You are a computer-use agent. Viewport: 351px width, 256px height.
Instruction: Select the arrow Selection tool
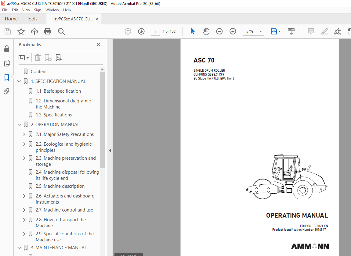193,31
